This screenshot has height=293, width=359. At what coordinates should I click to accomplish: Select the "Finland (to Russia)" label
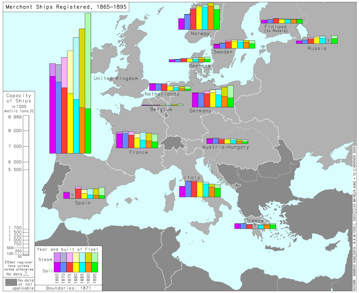[275, 29]
